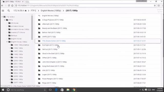Click Cortana Ask me anything search box
Screen dimensions: 164x92
pyautogui.click(x=26, y=90)
